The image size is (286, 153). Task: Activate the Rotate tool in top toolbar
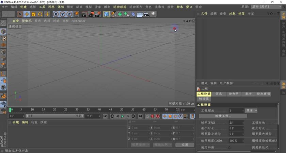pyautogui.click(x=40, y=14)
